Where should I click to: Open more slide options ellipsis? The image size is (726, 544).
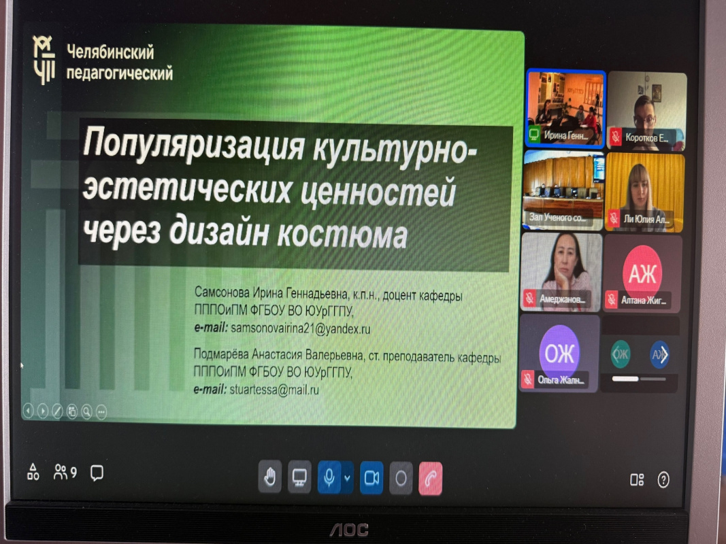click(x=101, y=411)
